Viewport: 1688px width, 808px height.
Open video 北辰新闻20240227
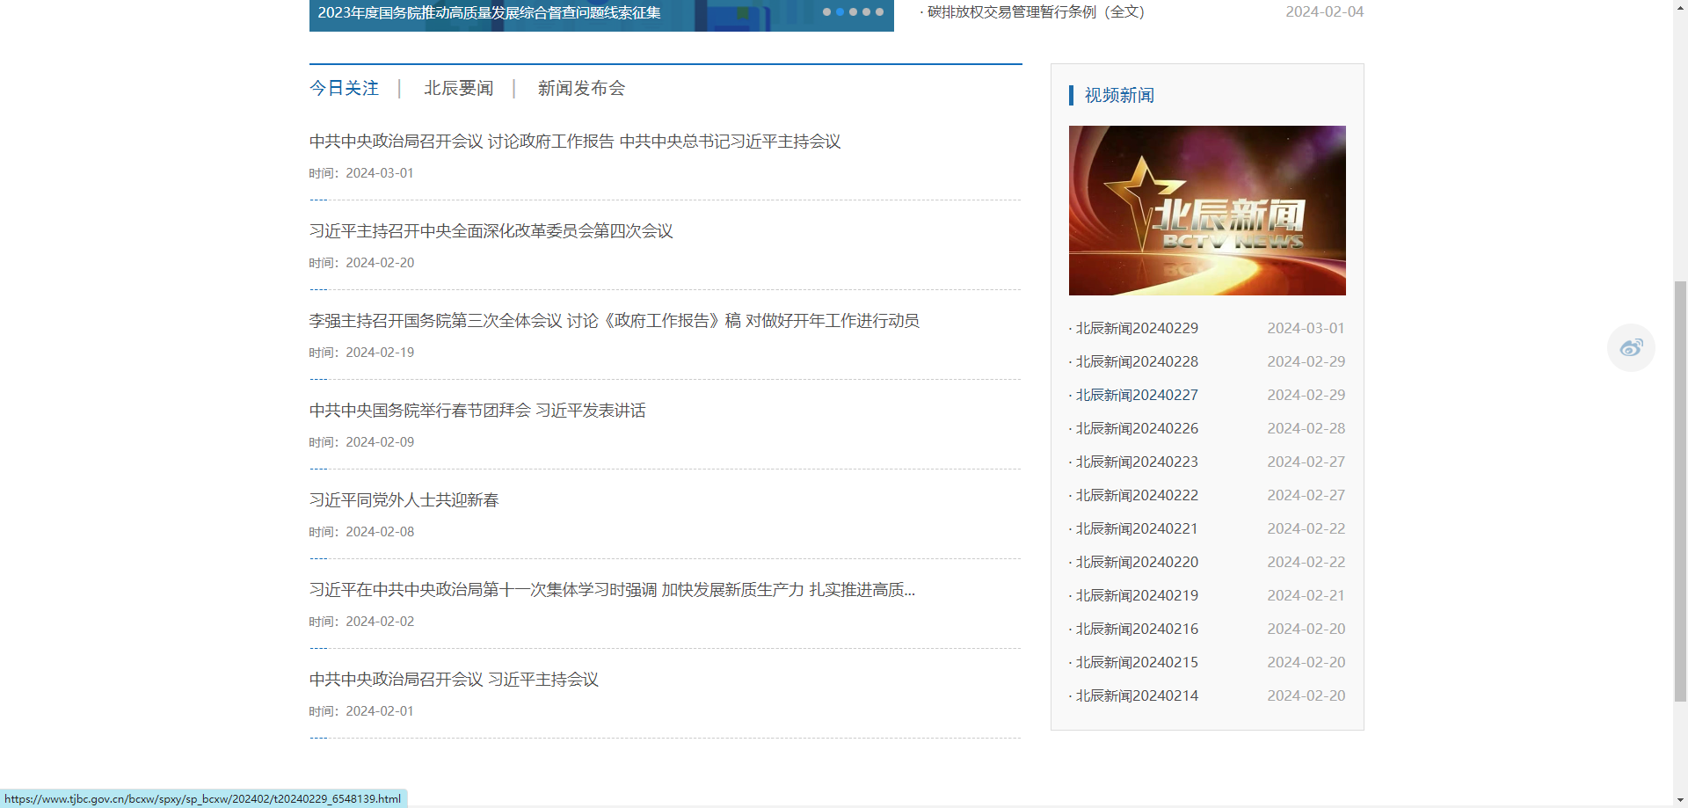point(1137,395)
